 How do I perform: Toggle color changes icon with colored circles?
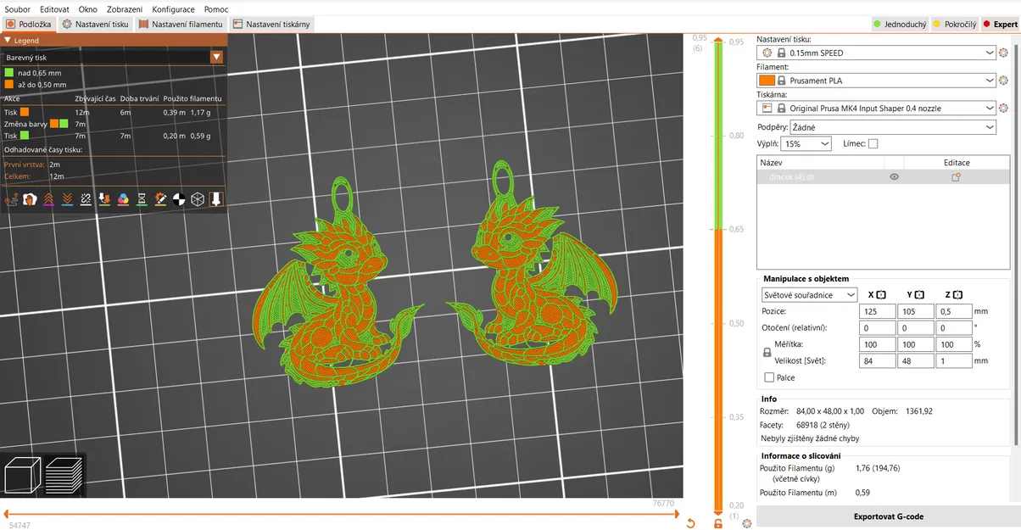pos(123,199)
